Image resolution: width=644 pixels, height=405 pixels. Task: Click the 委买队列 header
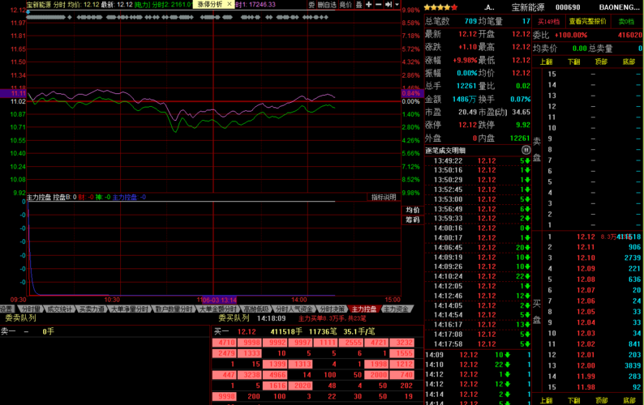[x=234, y=318]
